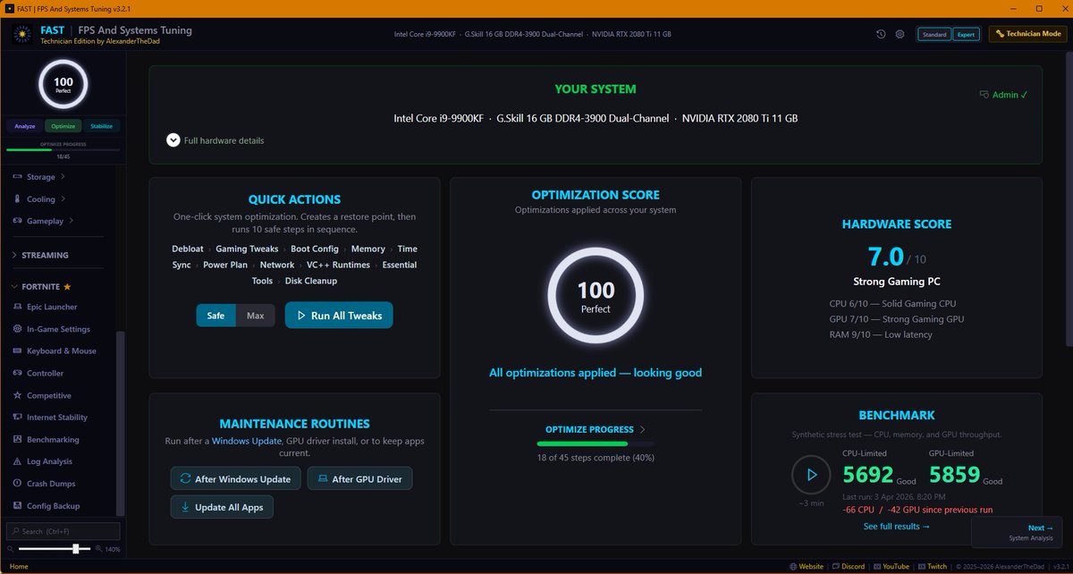1073x574 pixels.
Task: Click the Epic Launcher sidebar icon
Action: tap(18, 307)
